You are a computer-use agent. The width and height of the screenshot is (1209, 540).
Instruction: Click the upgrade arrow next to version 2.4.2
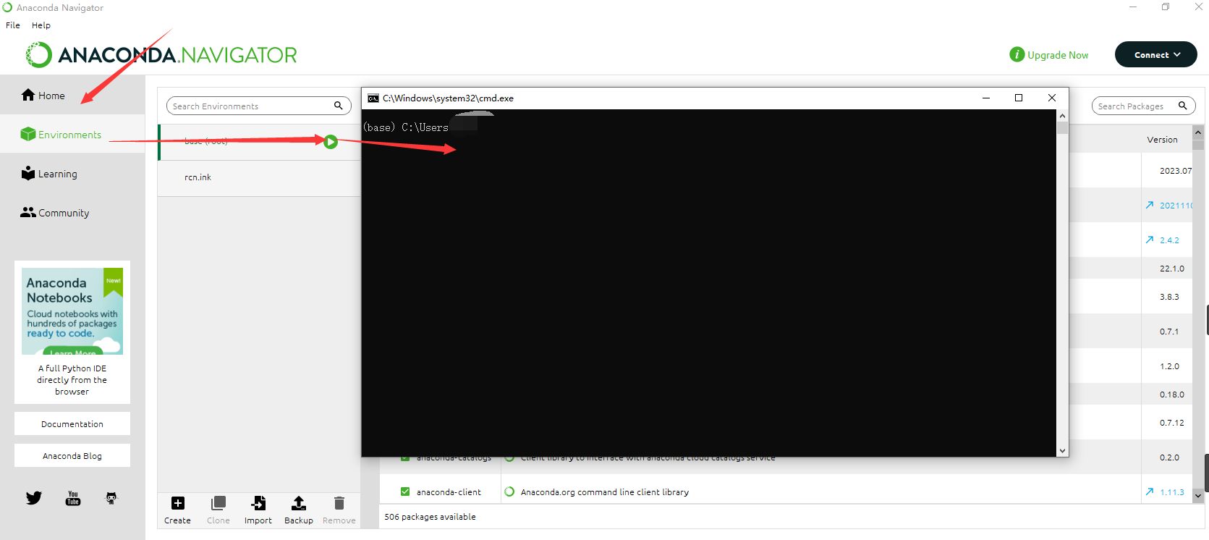[x=1150, y=240]
